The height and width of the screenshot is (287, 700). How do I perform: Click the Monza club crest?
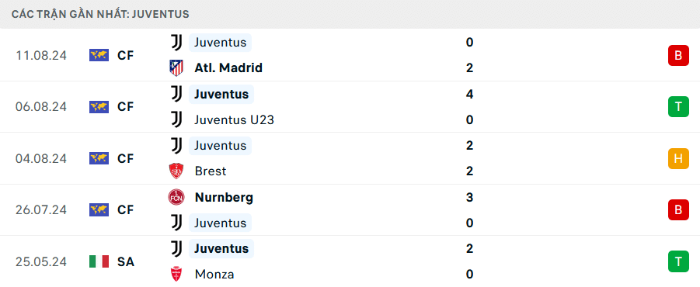click(176, 274)
